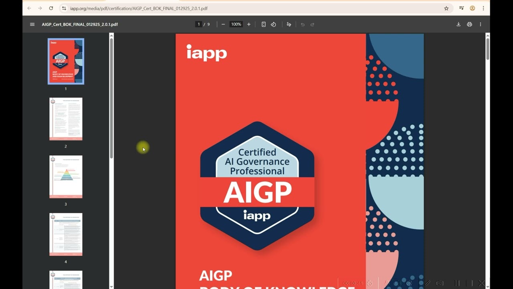Viewport: 513px width, 289px height.
Task: Rotate the PDF counterclockwise
Action: tap(273, 24)
